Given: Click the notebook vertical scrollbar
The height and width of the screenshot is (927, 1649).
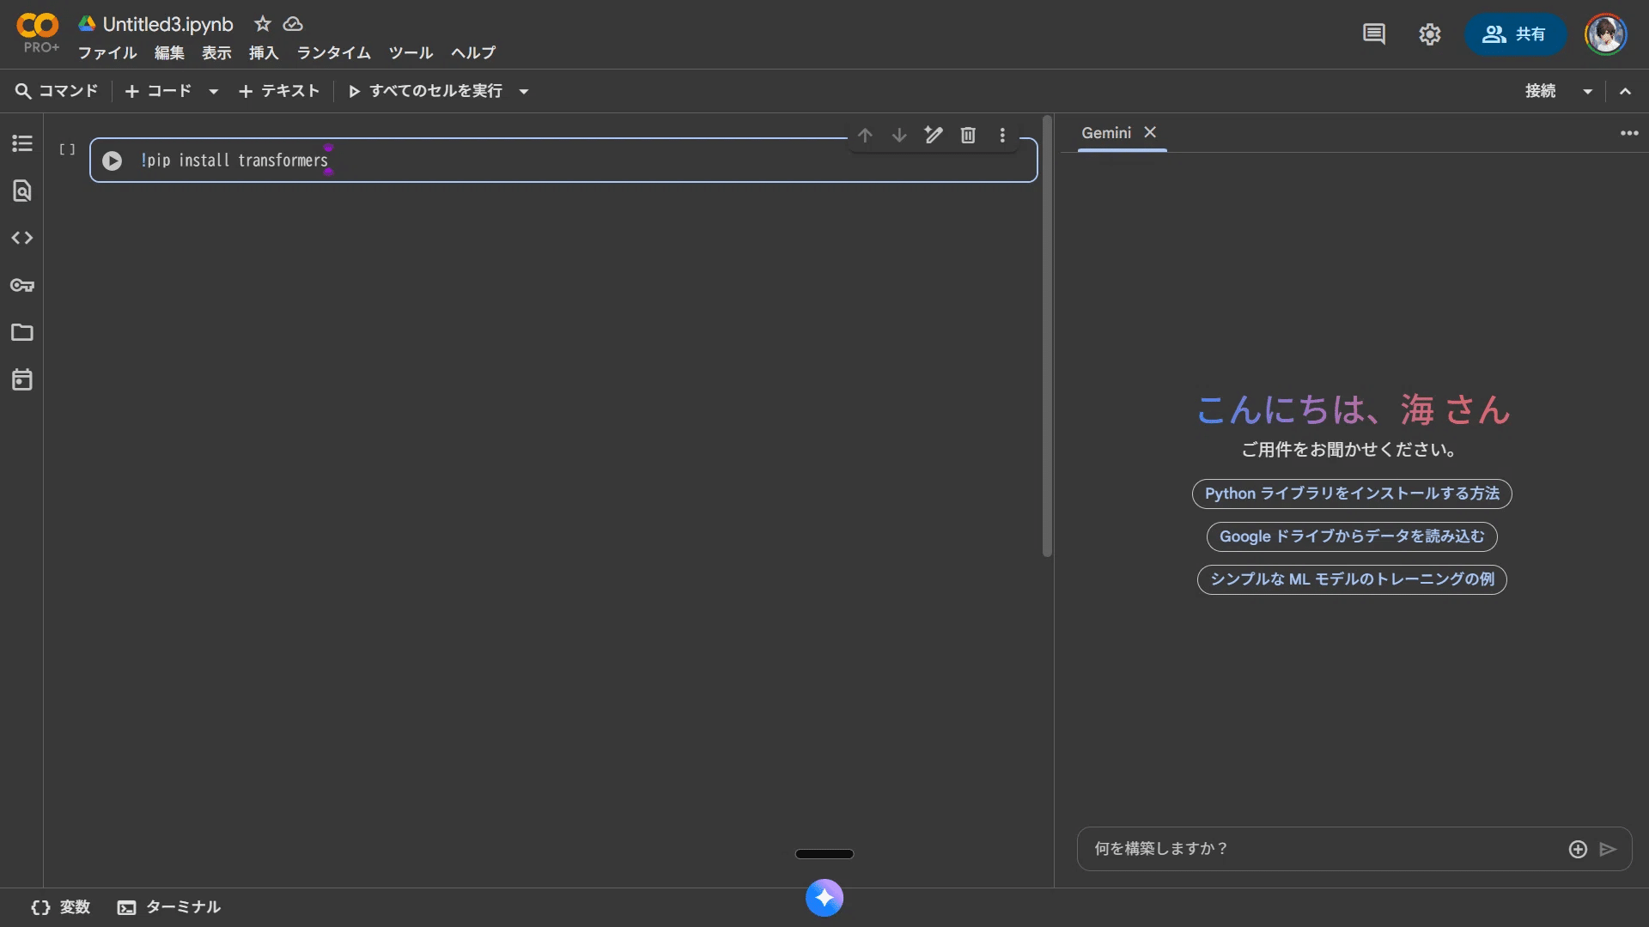Looking at the screenshot, I should (1047, 336).
